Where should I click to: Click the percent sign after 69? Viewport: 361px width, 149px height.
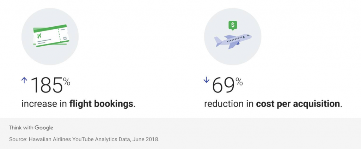[239, 82]
